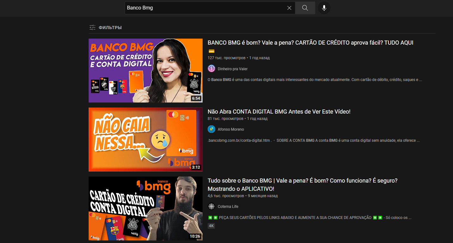
Task: Open the ФИЛЬТРЫ filters panel
Action: (x=105, y=28)
